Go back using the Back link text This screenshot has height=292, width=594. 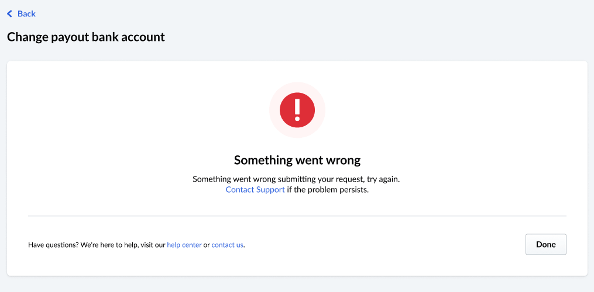pos(26,13)
